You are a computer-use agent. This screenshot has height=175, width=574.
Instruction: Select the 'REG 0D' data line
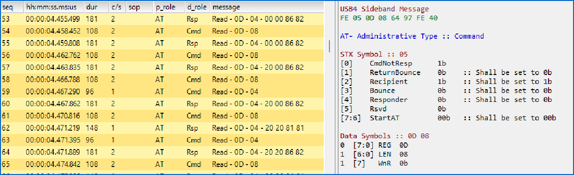pos(374,145)
